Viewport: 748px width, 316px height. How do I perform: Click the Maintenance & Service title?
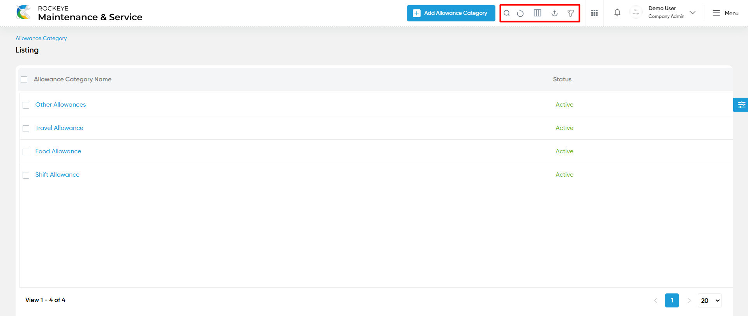tap(90, 17)
